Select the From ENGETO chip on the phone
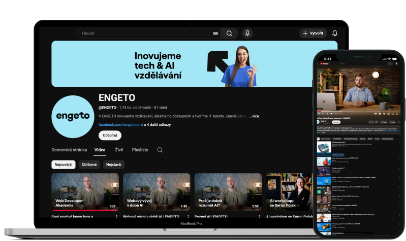 337,139
